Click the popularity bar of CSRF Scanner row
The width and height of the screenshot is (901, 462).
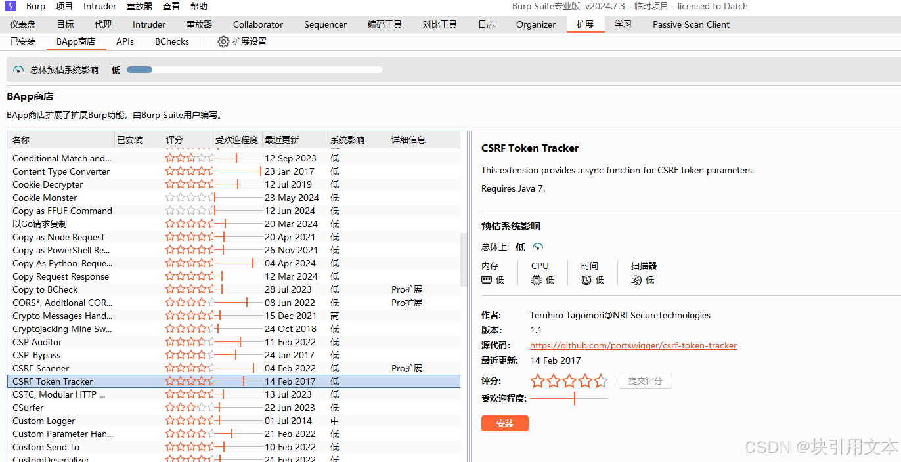pyautogui.click(x=237, y=368)
